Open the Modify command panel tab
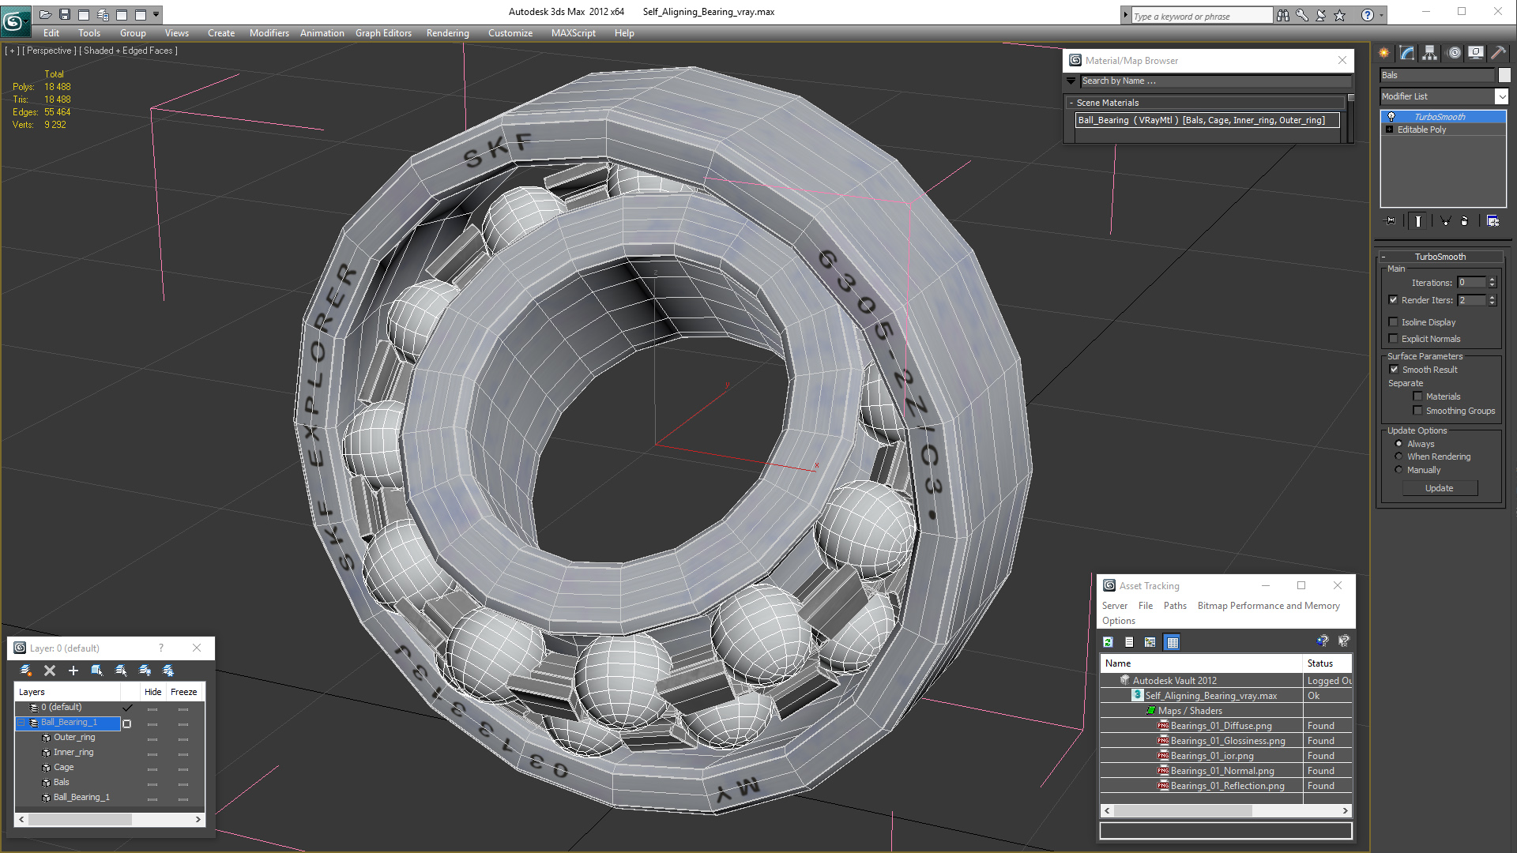1517x853 pixels. (1407, 53)
